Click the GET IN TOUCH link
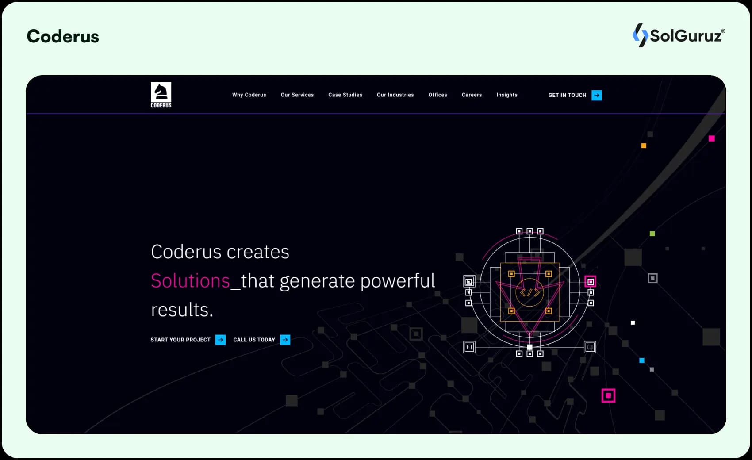 coord(568,95)
